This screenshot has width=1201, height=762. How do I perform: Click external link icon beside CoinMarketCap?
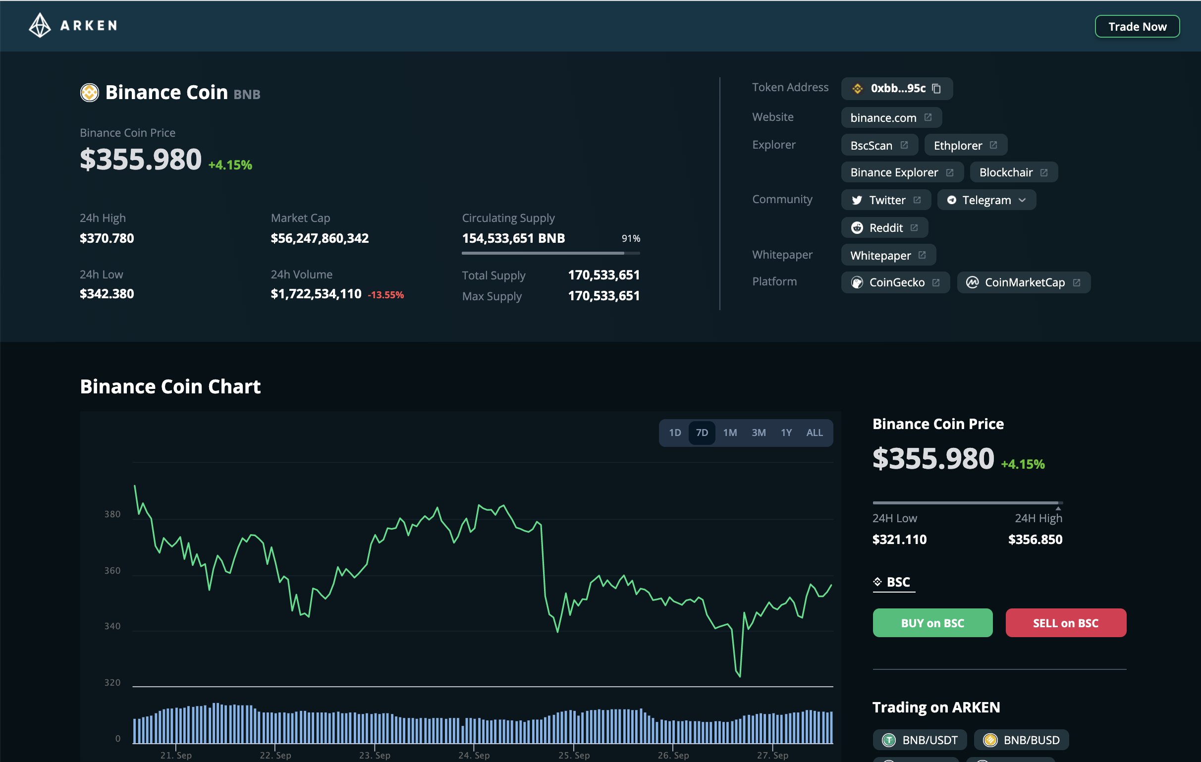click(1077, 283)
